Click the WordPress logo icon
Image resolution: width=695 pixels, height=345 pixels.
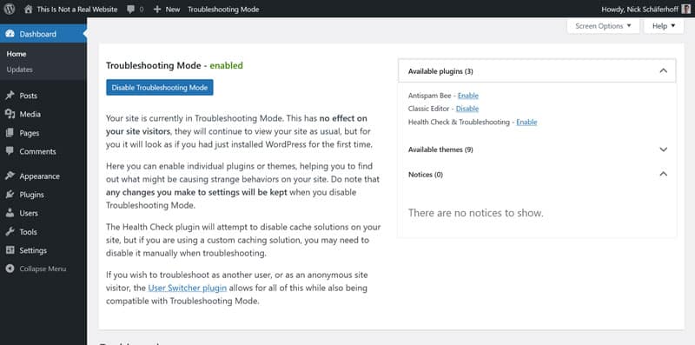click(x=10, y=9)
